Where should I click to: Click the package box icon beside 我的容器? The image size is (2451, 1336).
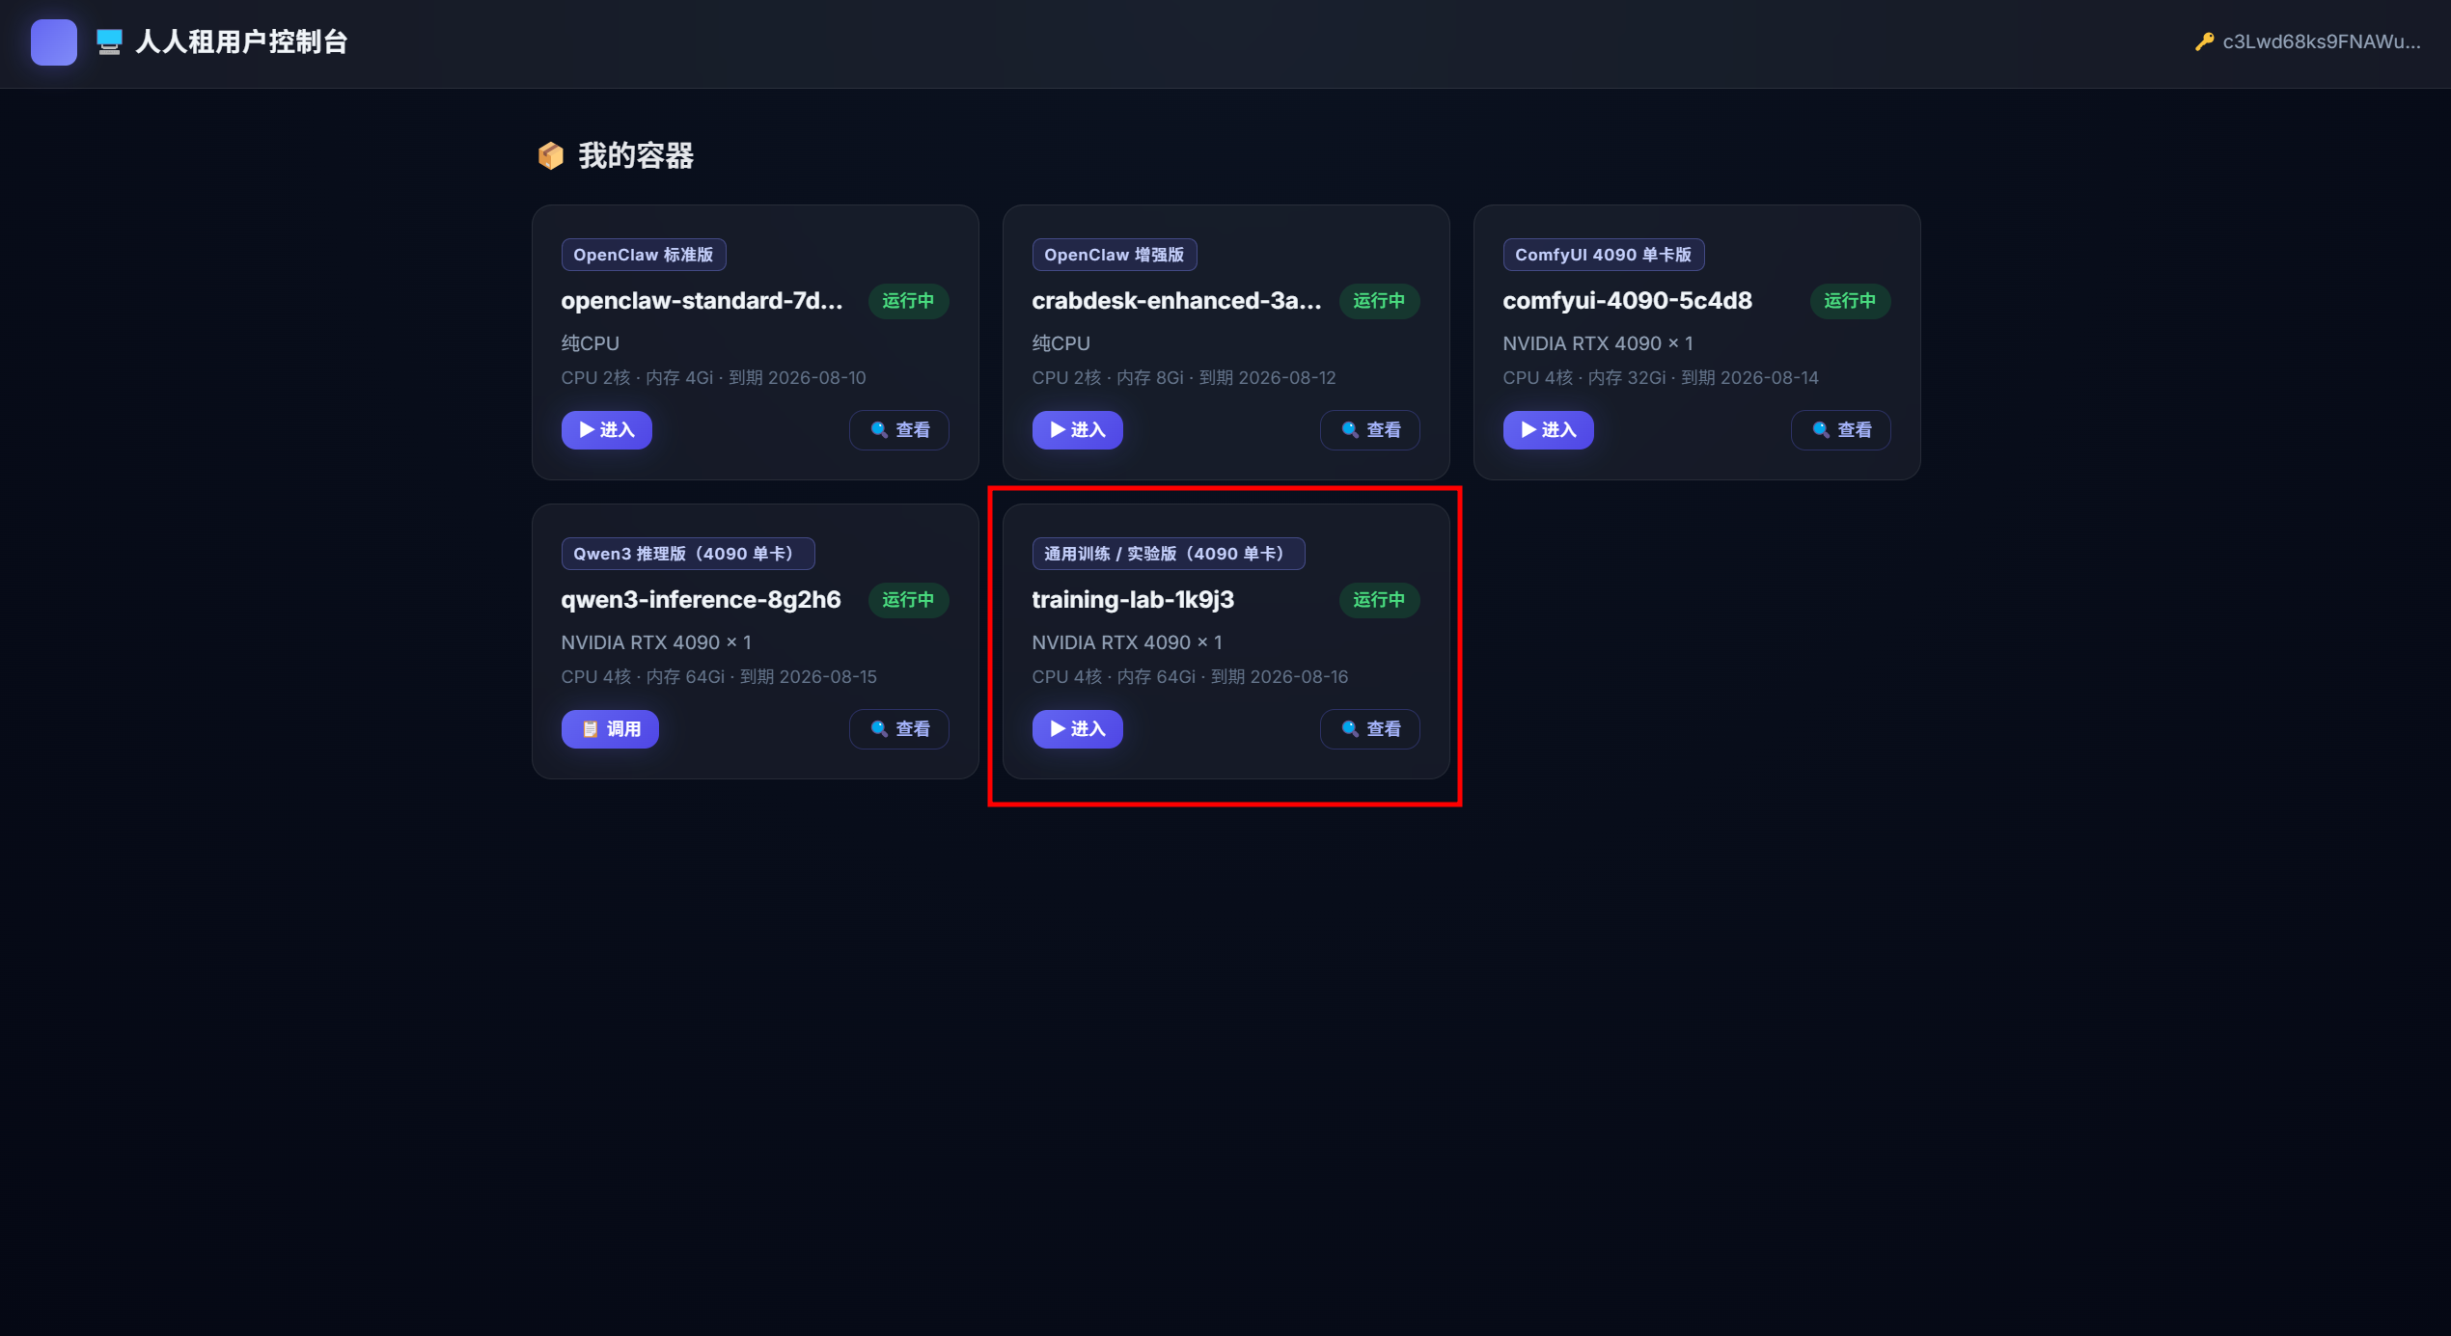pos(551,155)
